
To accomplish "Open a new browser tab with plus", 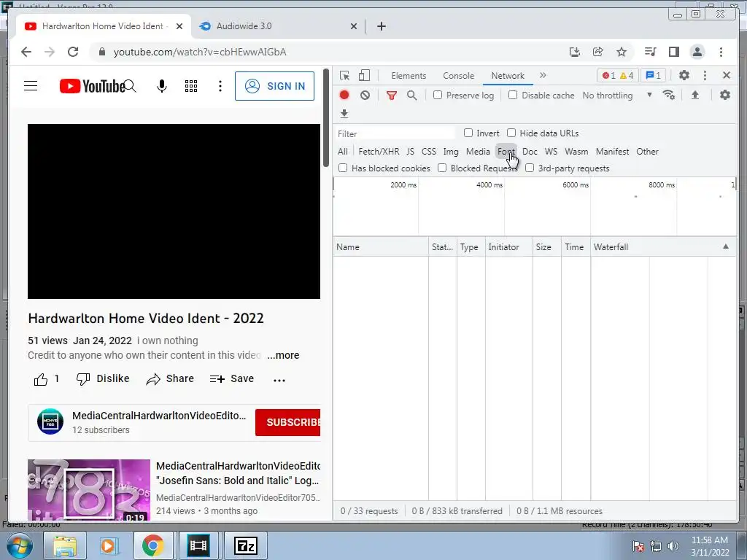I will click(x=381, y=26).
